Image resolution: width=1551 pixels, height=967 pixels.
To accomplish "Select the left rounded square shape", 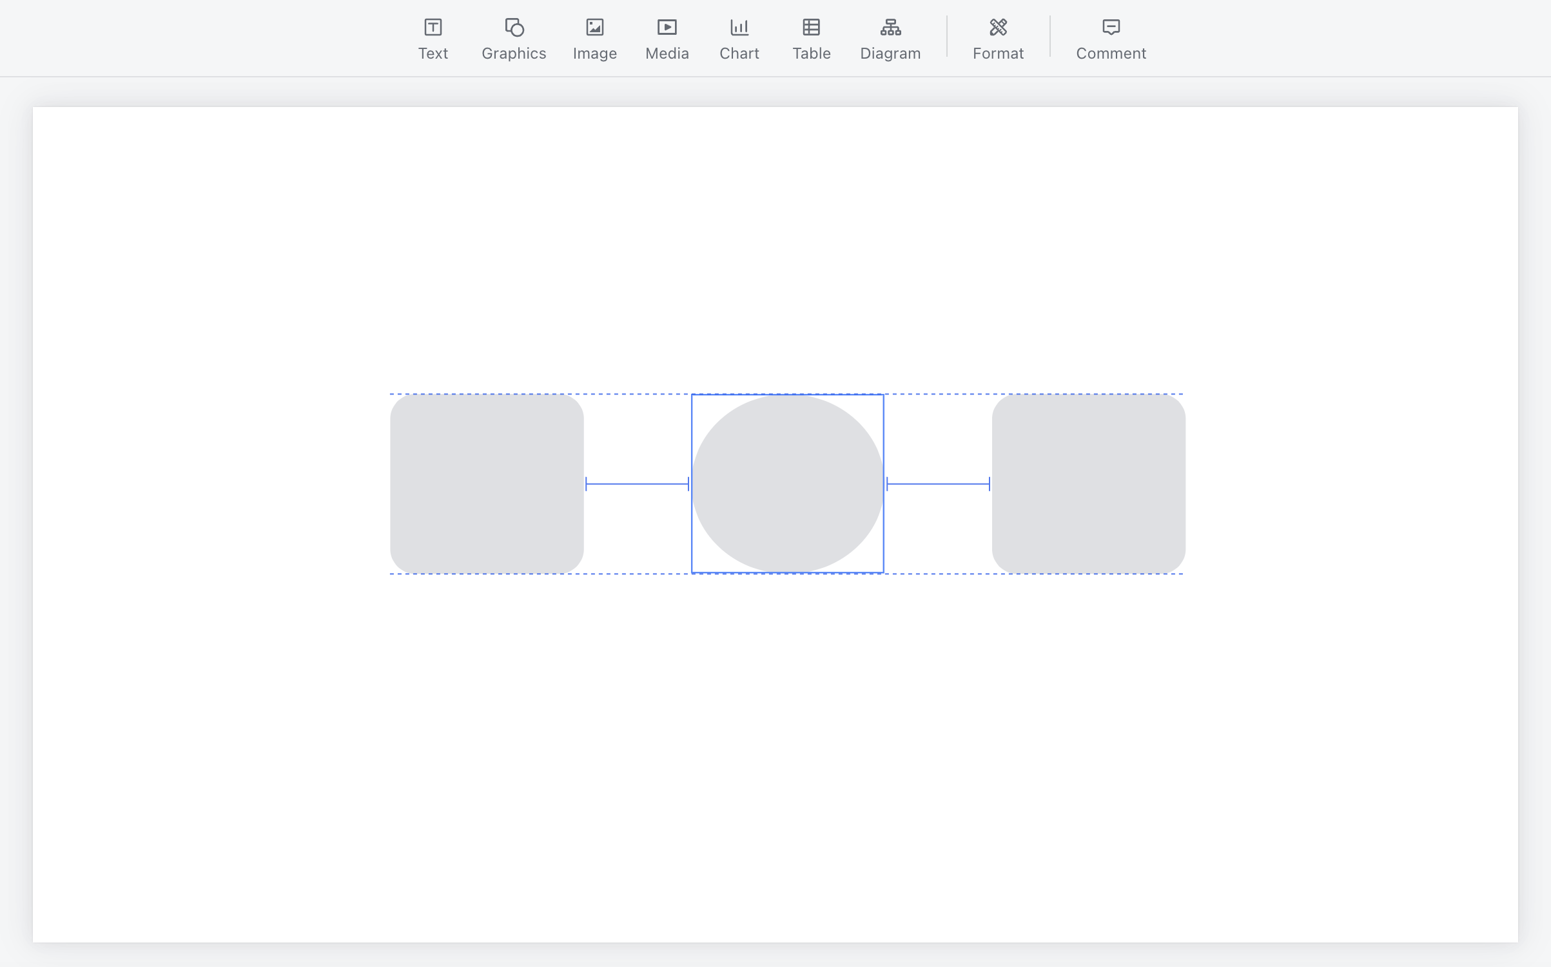I will click(x=487, y=484).
